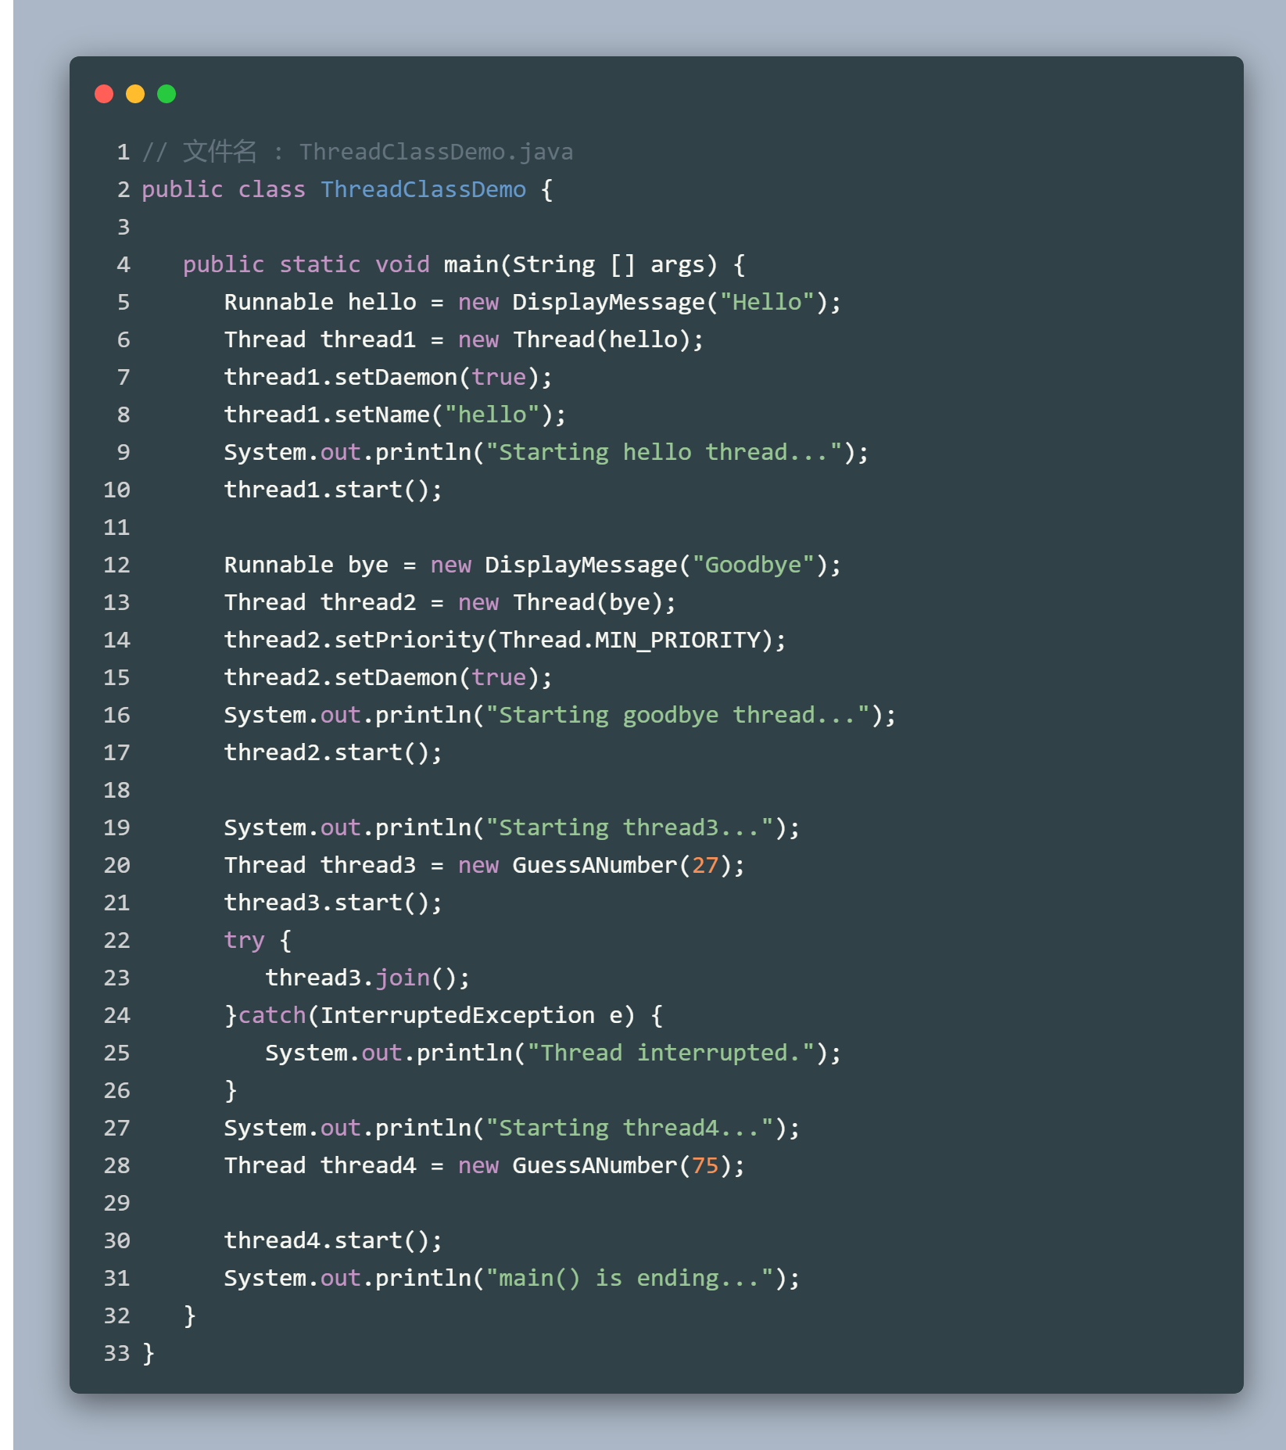Click string "Starting thread3..." on line 19
This screenshot has height=1450, width=1286.
coord(629,827)
